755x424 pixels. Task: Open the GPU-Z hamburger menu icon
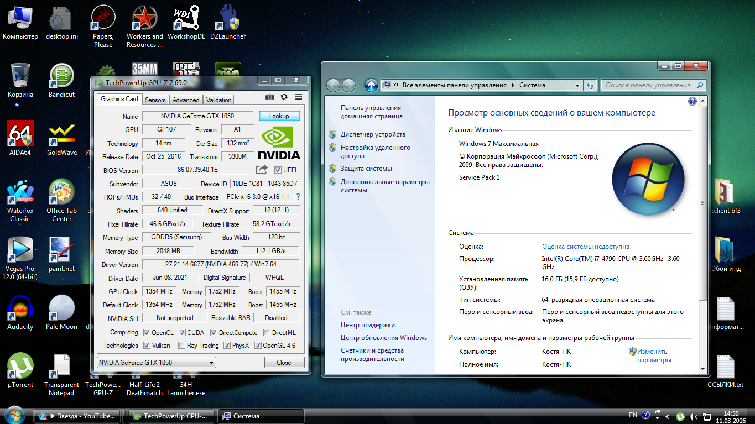click(x=298, y=97)
